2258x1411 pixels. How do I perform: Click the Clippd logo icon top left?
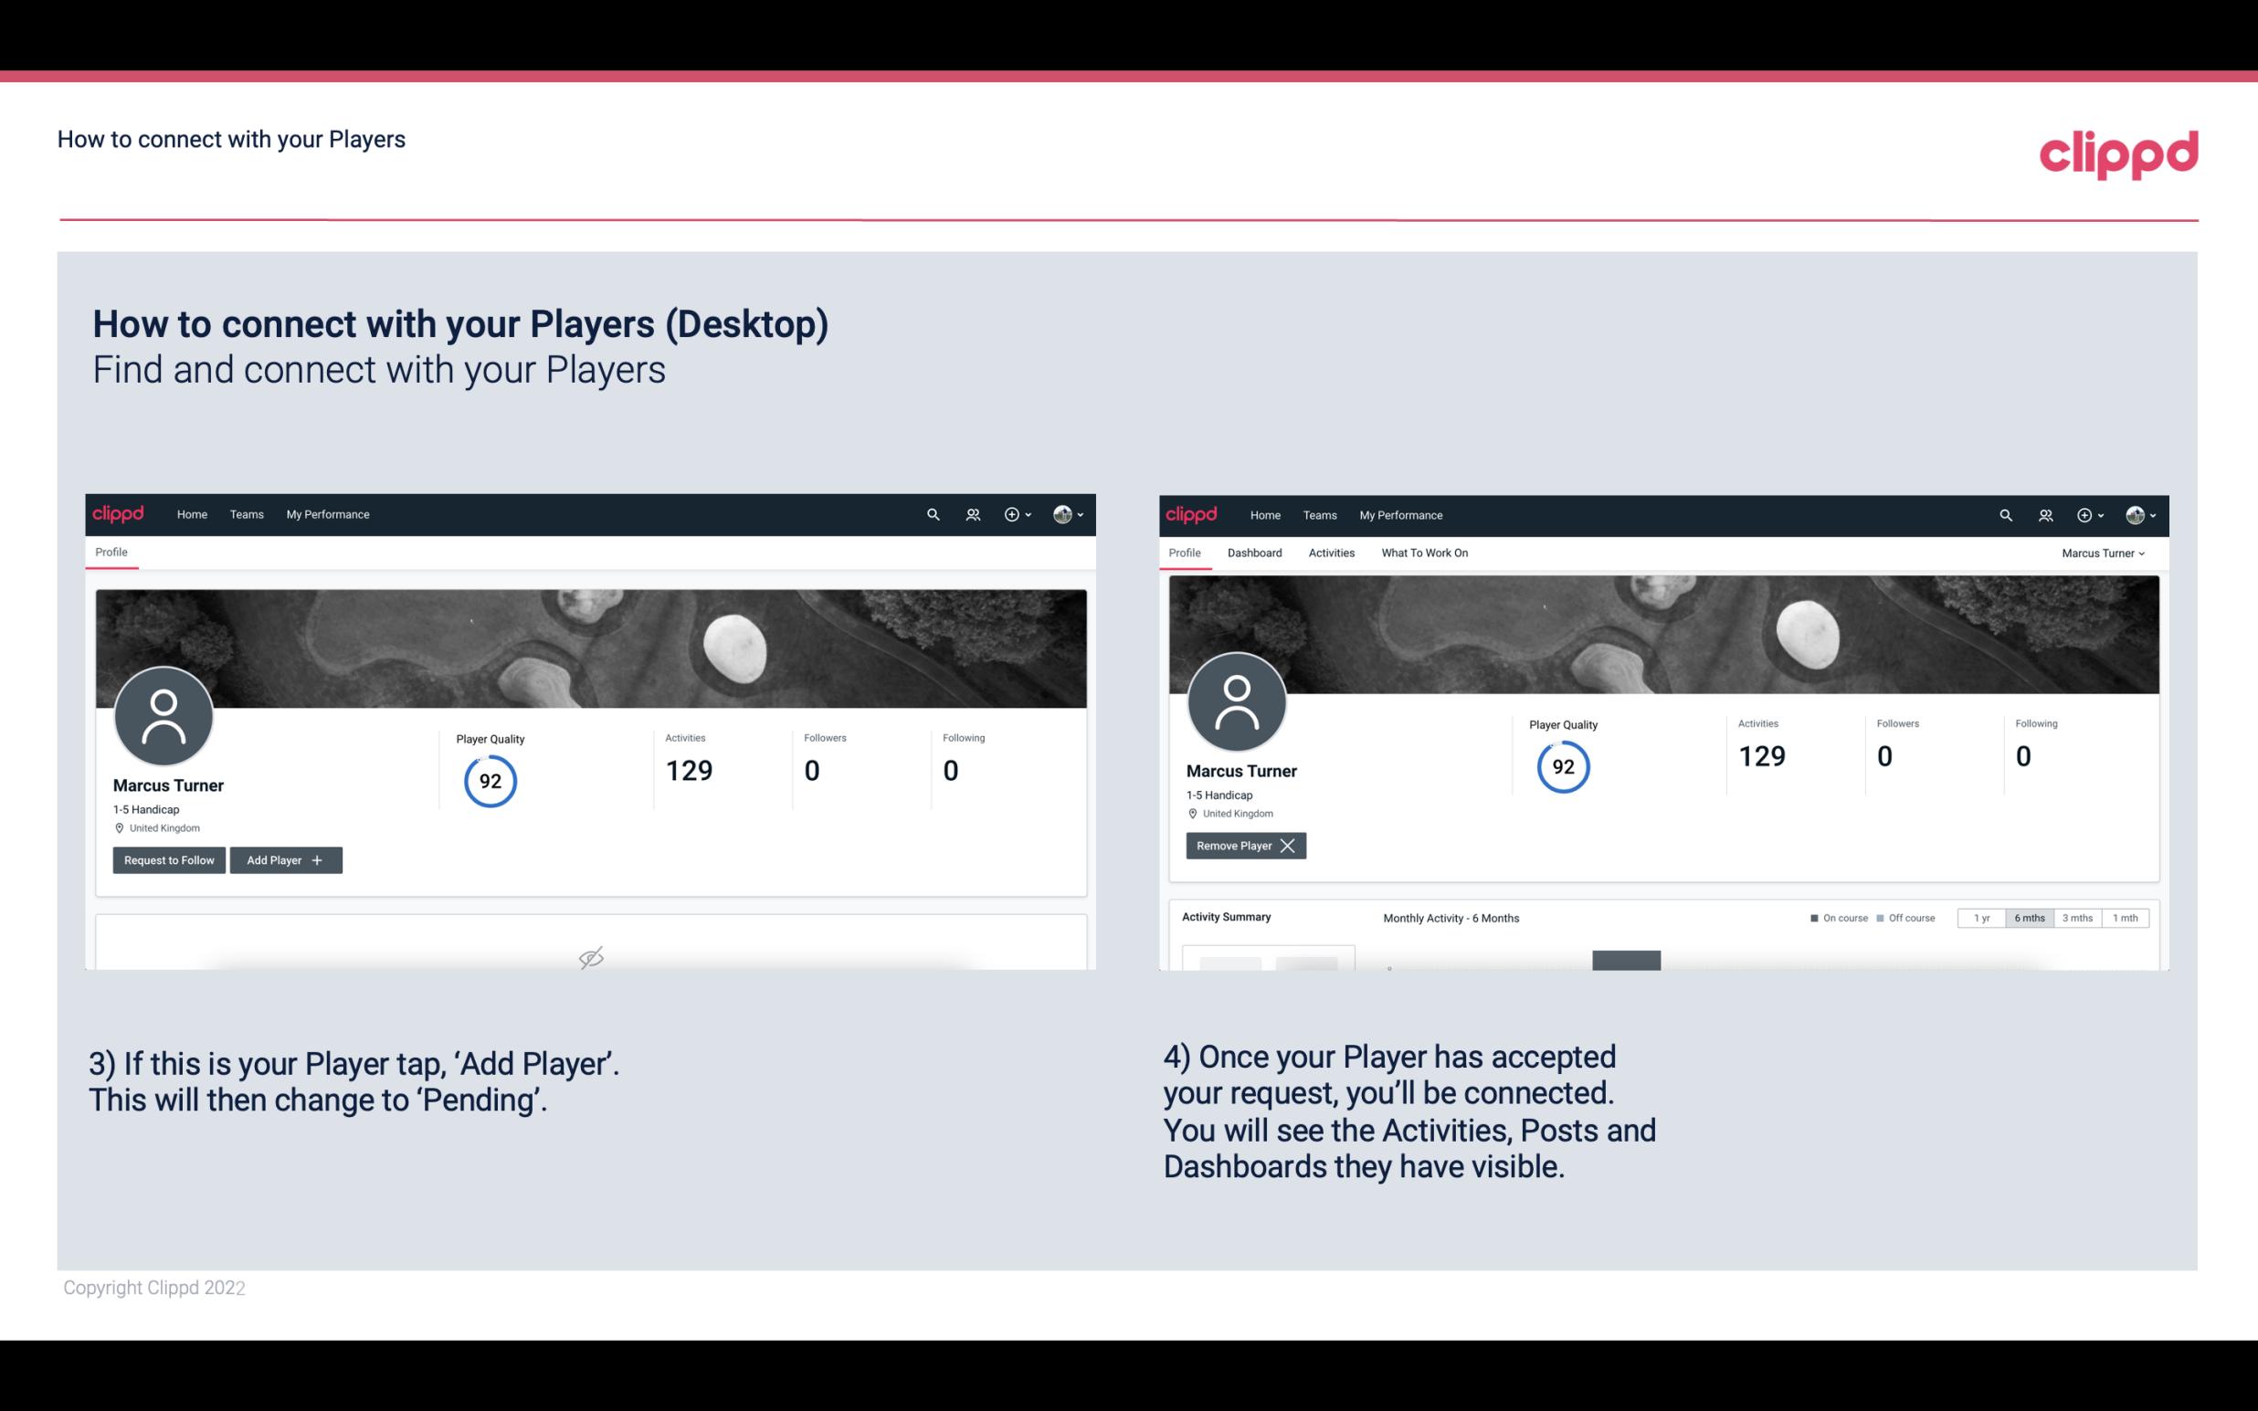pos(119,513)
